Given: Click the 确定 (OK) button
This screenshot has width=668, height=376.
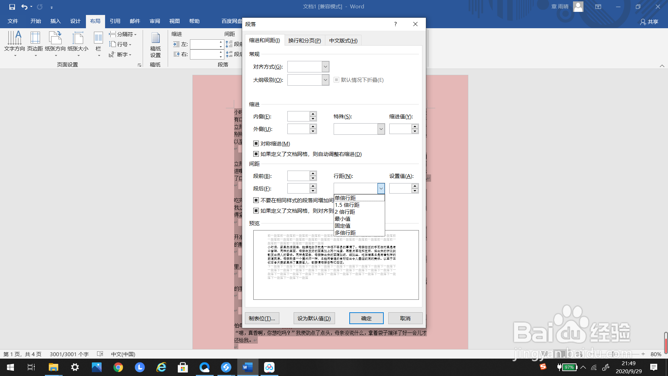Looking at the screenshot, I should pos(366,318).
